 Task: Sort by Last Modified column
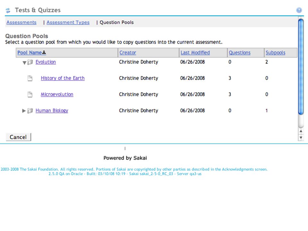(195, 53)
